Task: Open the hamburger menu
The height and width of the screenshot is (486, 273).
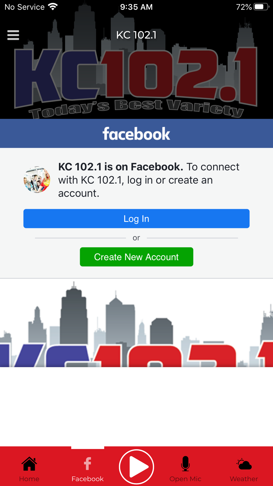Action: (13, 35)
